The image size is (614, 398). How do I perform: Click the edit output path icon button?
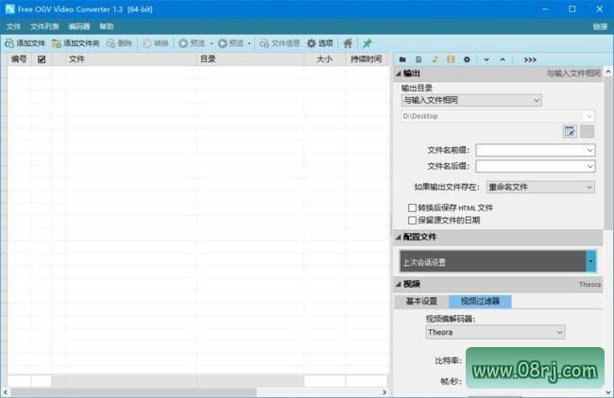570,132
